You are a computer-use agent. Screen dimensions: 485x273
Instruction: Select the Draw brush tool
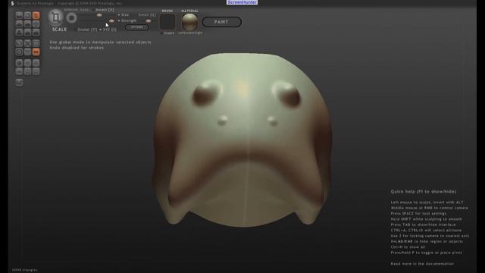point(19,24)
